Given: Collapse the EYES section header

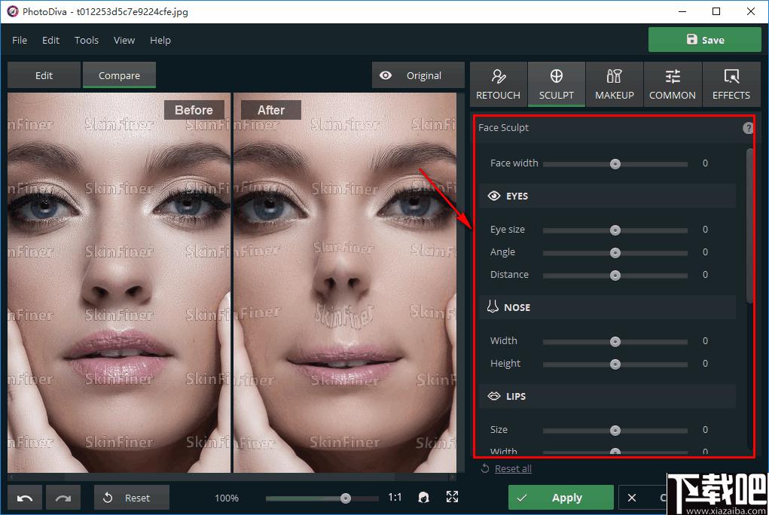Looking at the screenshot, I should coord(607,197).
